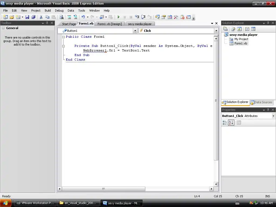Click View Designer icon in Solution Explorer

click(253, 29)
